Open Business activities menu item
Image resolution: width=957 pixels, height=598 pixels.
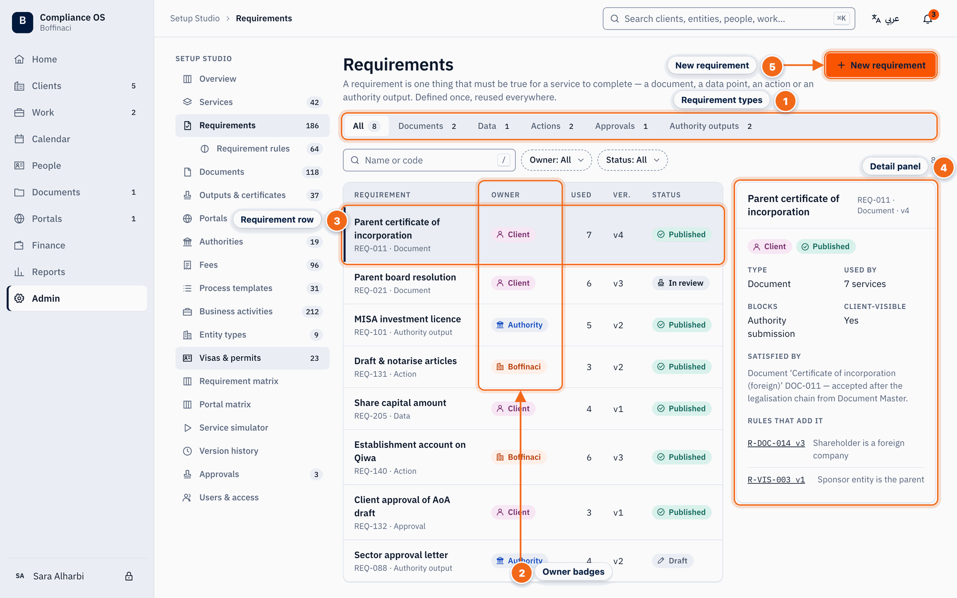pyautogui.click(x=252, y=311)
